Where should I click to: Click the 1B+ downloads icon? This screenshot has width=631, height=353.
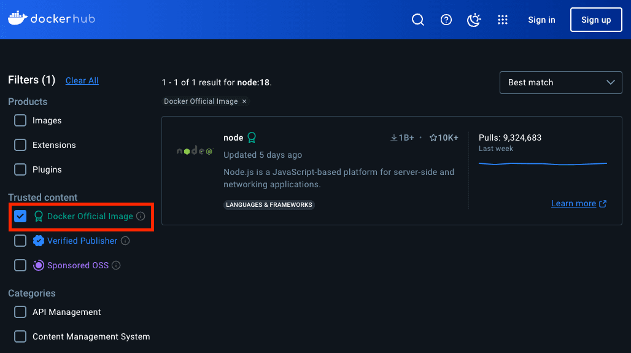coord(394,138)
